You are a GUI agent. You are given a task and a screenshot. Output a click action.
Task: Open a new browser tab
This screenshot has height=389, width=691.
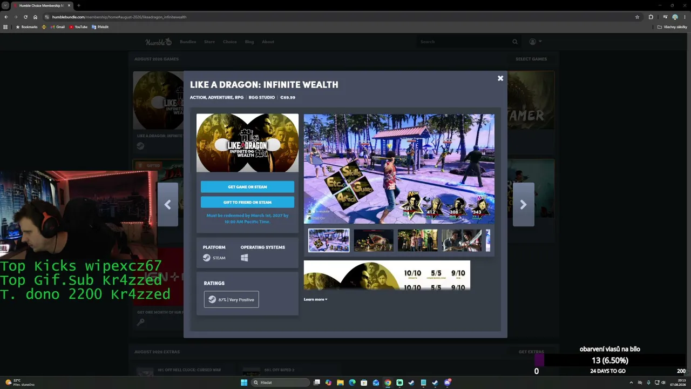[79, 5]
